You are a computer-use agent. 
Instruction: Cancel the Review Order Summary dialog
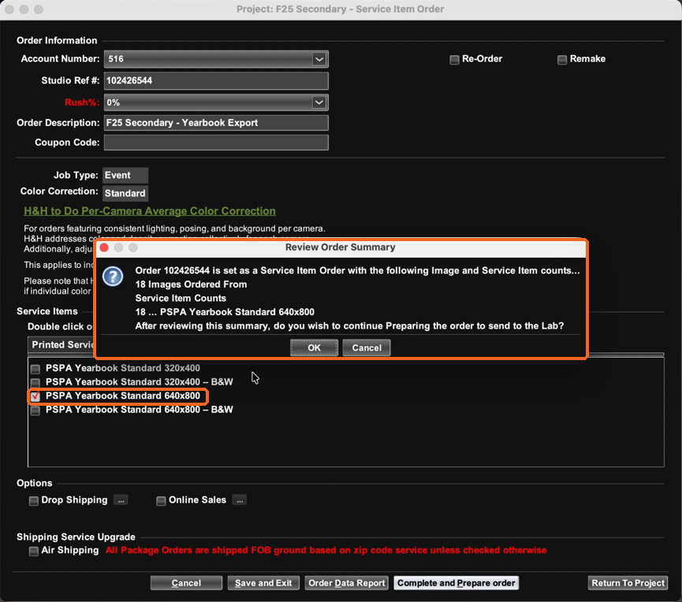[x=366, y=347]
